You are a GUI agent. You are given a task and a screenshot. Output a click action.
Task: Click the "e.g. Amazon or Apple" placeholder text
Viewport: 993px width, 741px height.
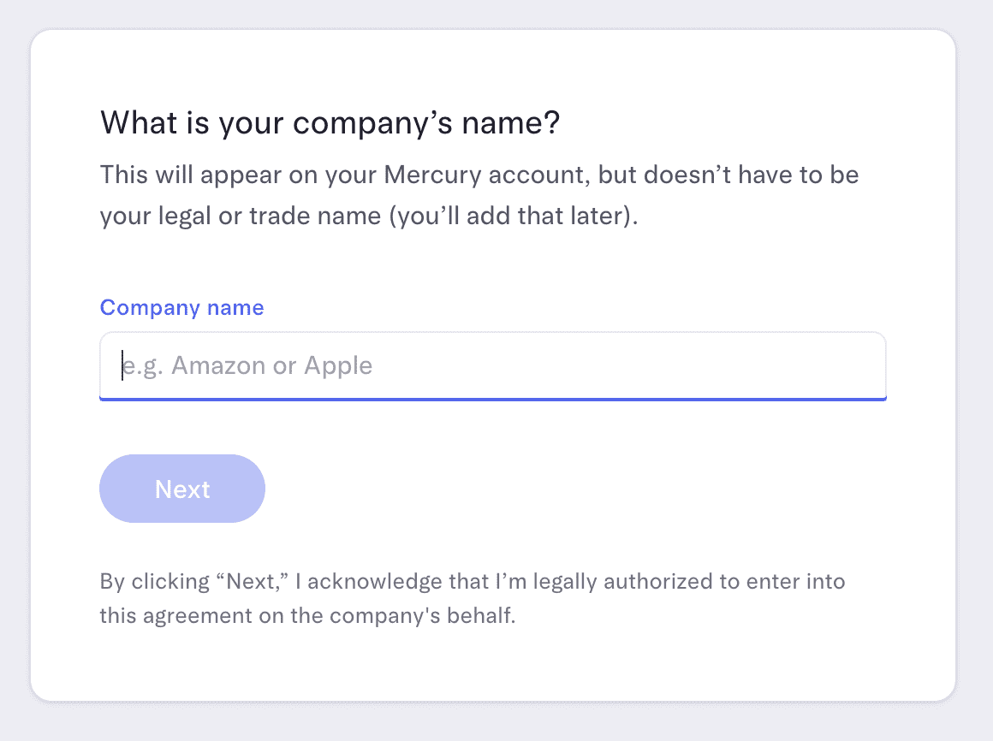247,366
